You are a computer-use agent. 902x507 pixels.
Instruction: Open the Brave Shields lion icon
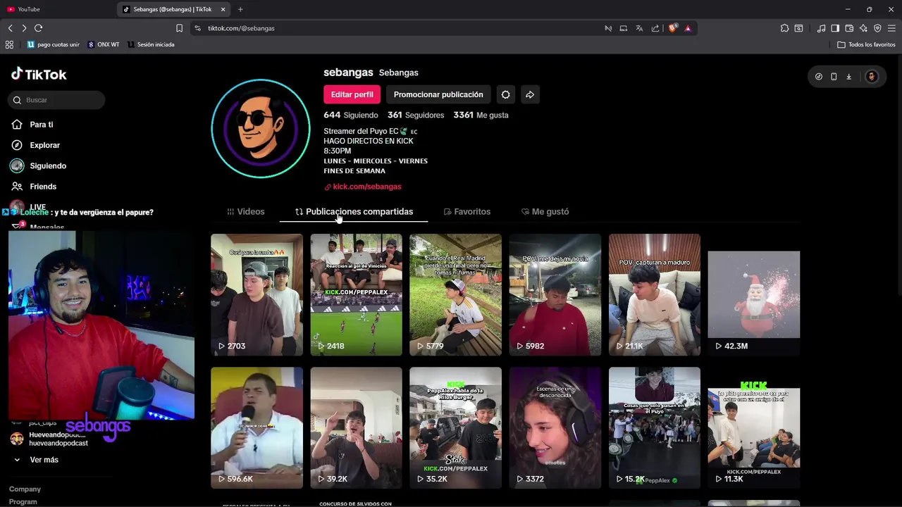(673, 28)
